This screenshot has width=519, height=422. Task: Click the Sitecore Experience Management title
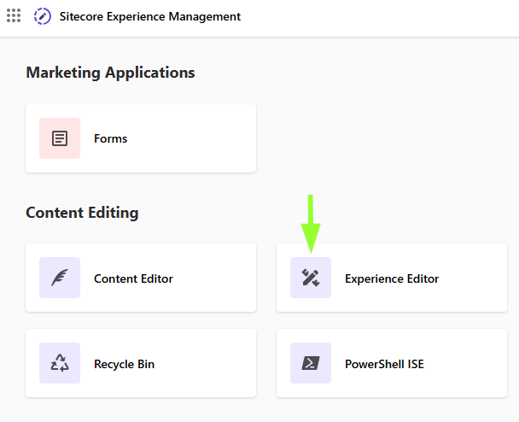pos(150,16)
